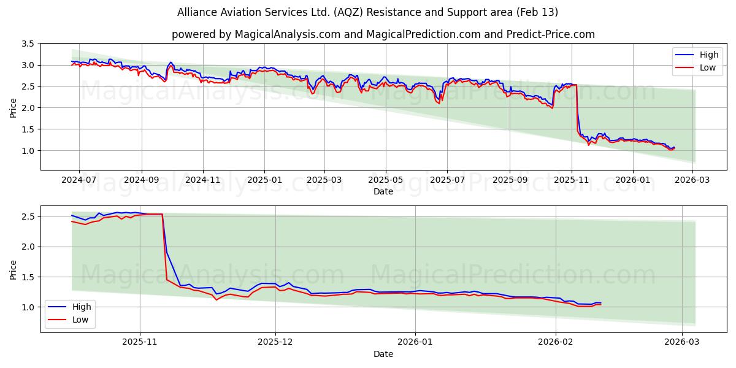736x368 pixels.
Task: Click top chart x-axis label 2026-03
Action: [692, 180]
